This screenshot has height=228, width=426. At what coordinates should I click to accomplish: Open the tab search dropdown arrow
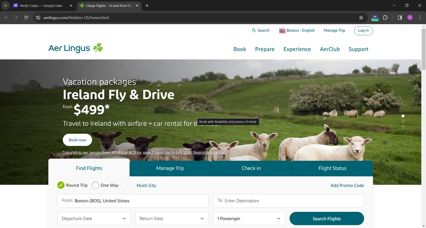(5, 6)
